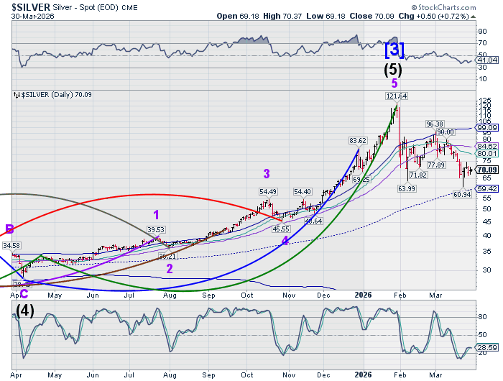This screenshot has width=503, height=381.
Task: Click the purple wave 4 label
Action: 285,242
